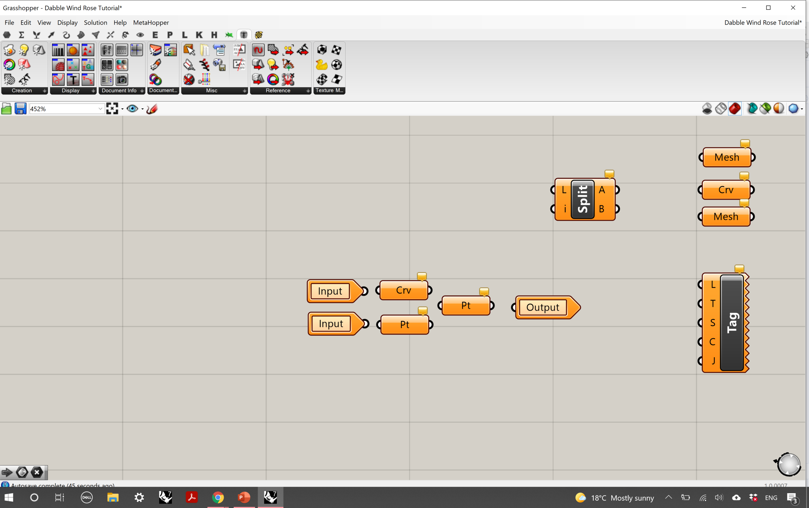Select the Split component on the canvas
Viewport: 809px width, 508px height.
(x=583, y=199)
